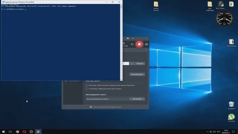Click the browse "..." button next to folder path
The width and height of the screenshot is (238, 134).
pos(132,64)
